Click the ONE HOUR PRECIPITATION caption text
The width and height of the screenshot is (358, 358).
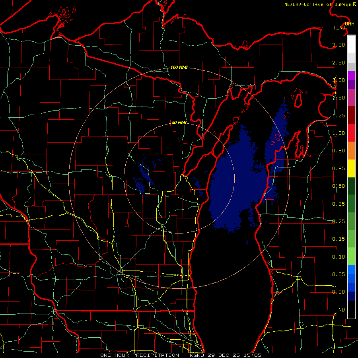tap(140, 355)
